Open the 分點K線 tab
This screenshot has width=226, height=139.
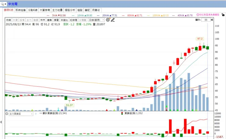click(x=33, y=10)
